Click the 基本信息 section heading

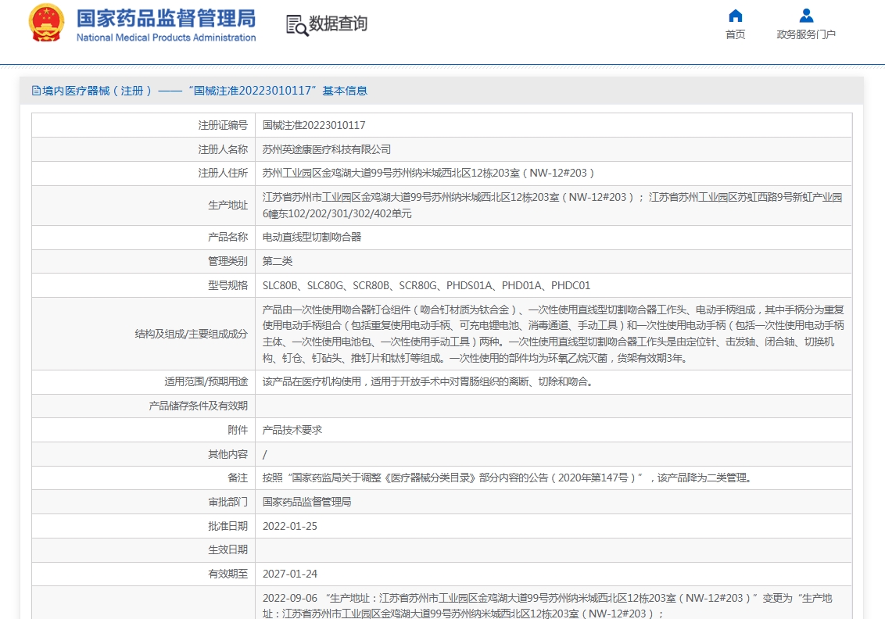click(x=344, y=91)
